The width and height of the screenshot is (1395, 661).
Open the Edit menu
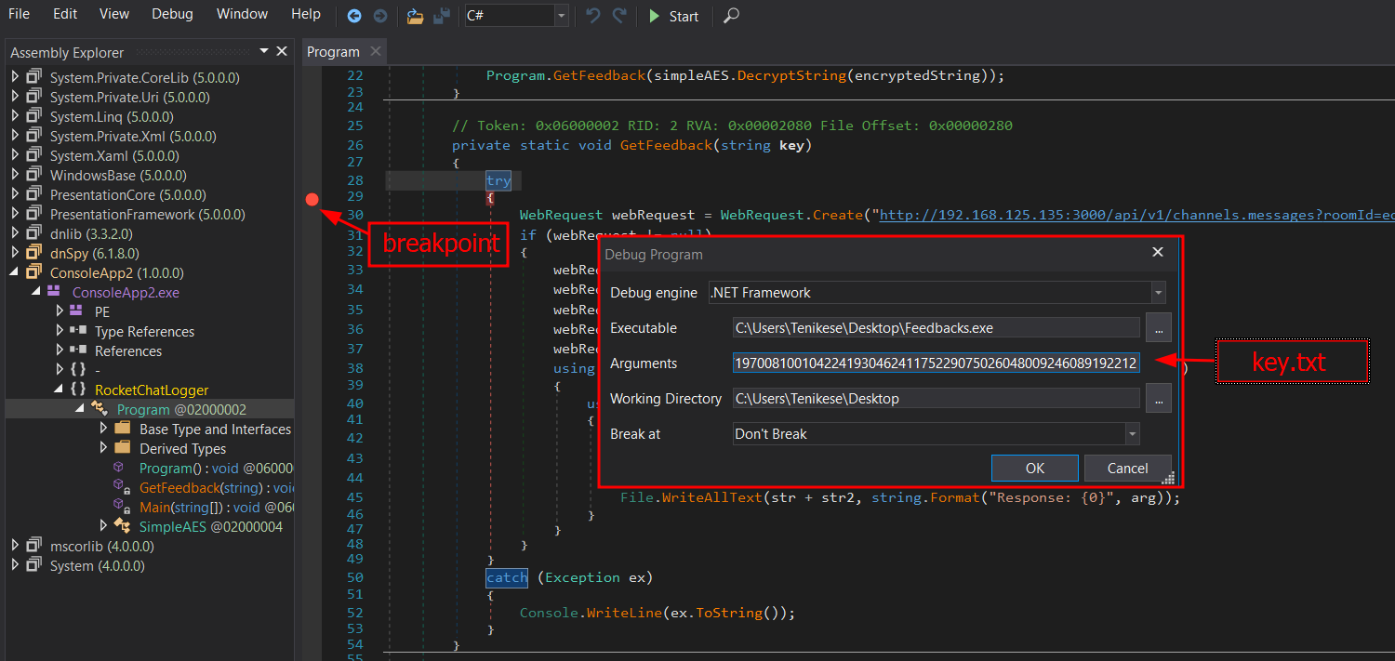[x=65, y=14]
